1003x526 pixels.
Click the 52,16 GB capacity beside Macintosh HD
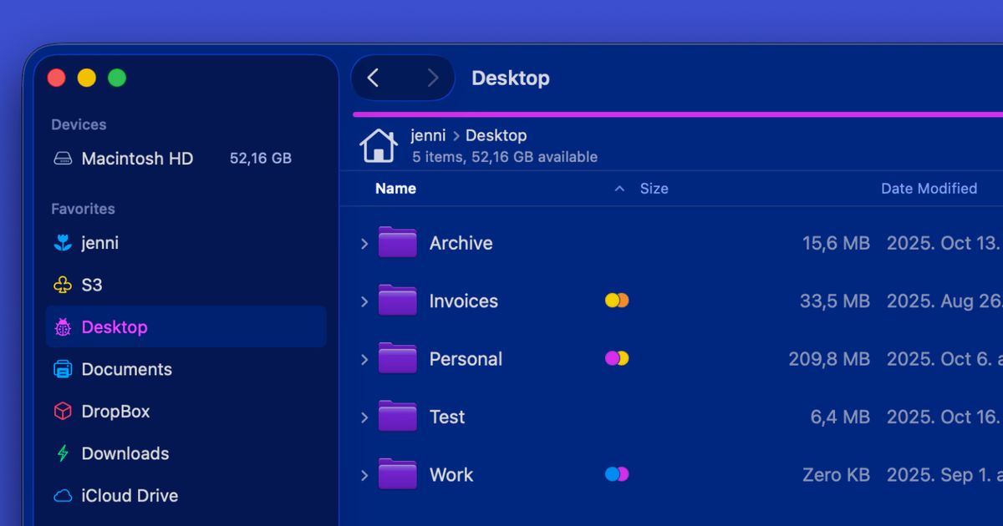(x=261, y=159)
